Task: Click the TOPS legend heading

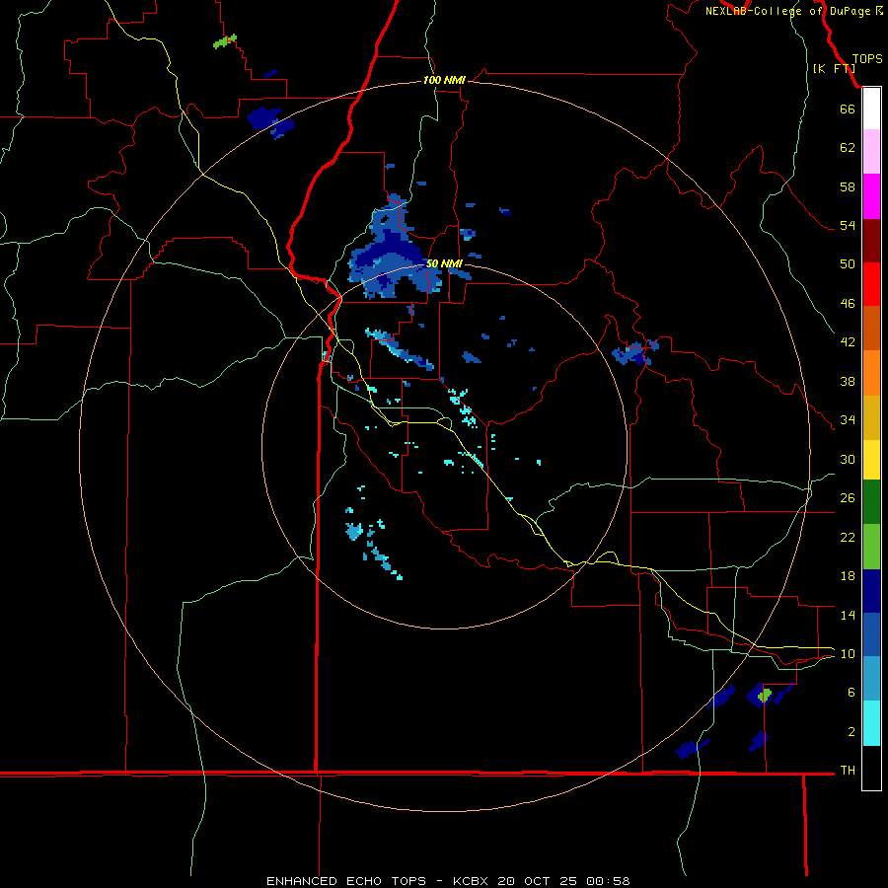Action: pyautogui.click(x=867, y=59)
